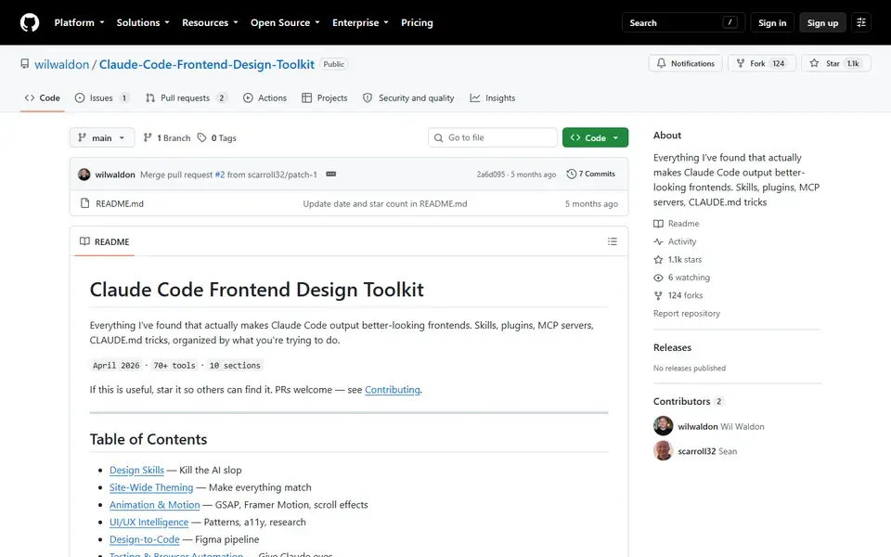Open the main branch selector dropdown

(x=102, y=137)
